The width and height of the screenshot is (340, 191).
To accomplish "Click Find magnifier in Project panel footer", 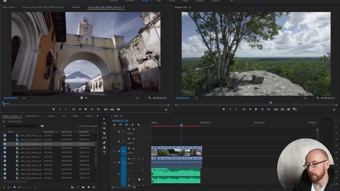I will click(x=78, y=187).
